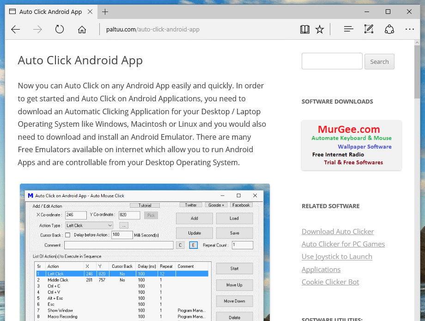
Task: Start a Web Note annotation
Action: pyautogui.click(x=369, y=29)
